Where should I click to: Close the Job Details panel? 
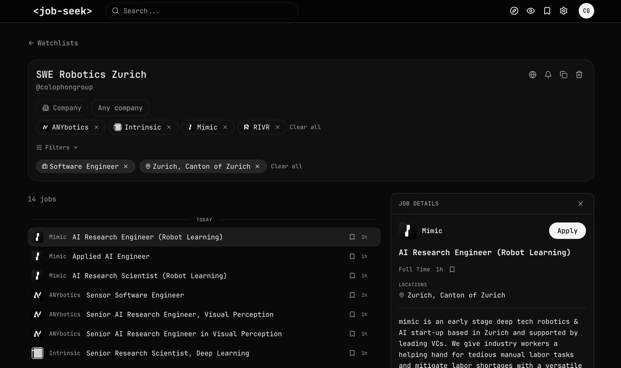(581, 204)
